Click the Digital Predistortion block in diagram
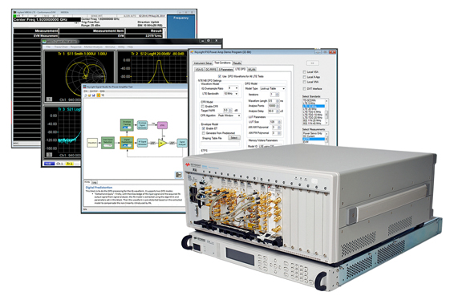The width and height of the screenshot is (462, 308). coord(127,142)
